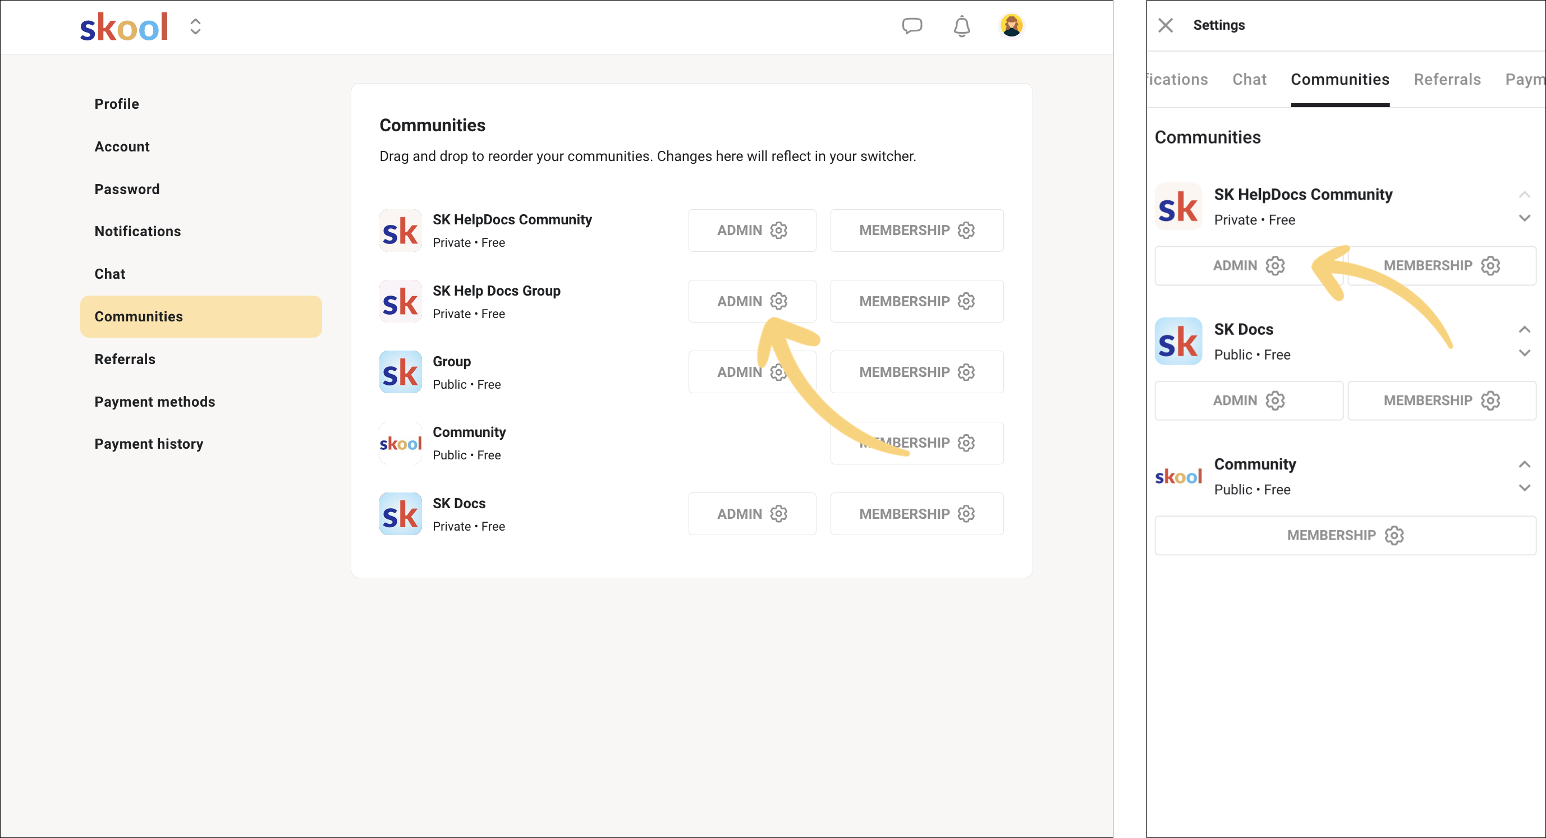Close the Settings panel with the X
Image resolution: width=1546 pixels, height=838 pixels.
point(1166,25)
